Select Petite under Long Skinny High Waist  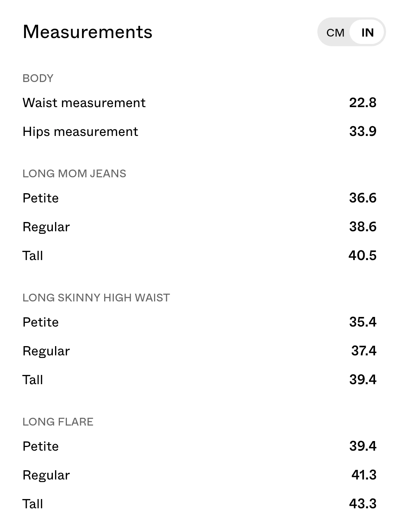199,322
